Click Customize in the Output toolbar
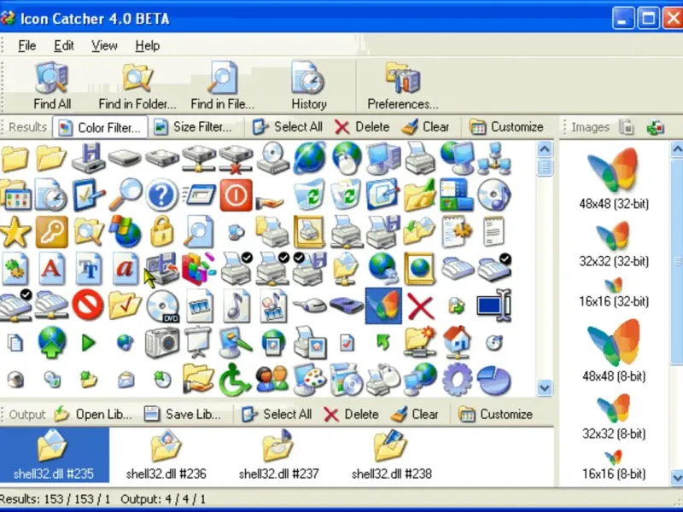The width and height of the screenshot is (683, 512). [495, 414]
